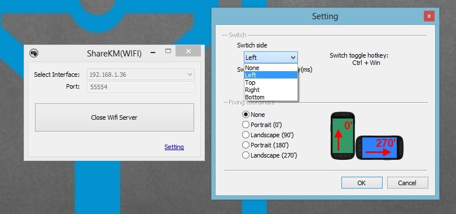Click the Swtich side label
The width and height of the screenshot is (456, 214).
[252, 45]
